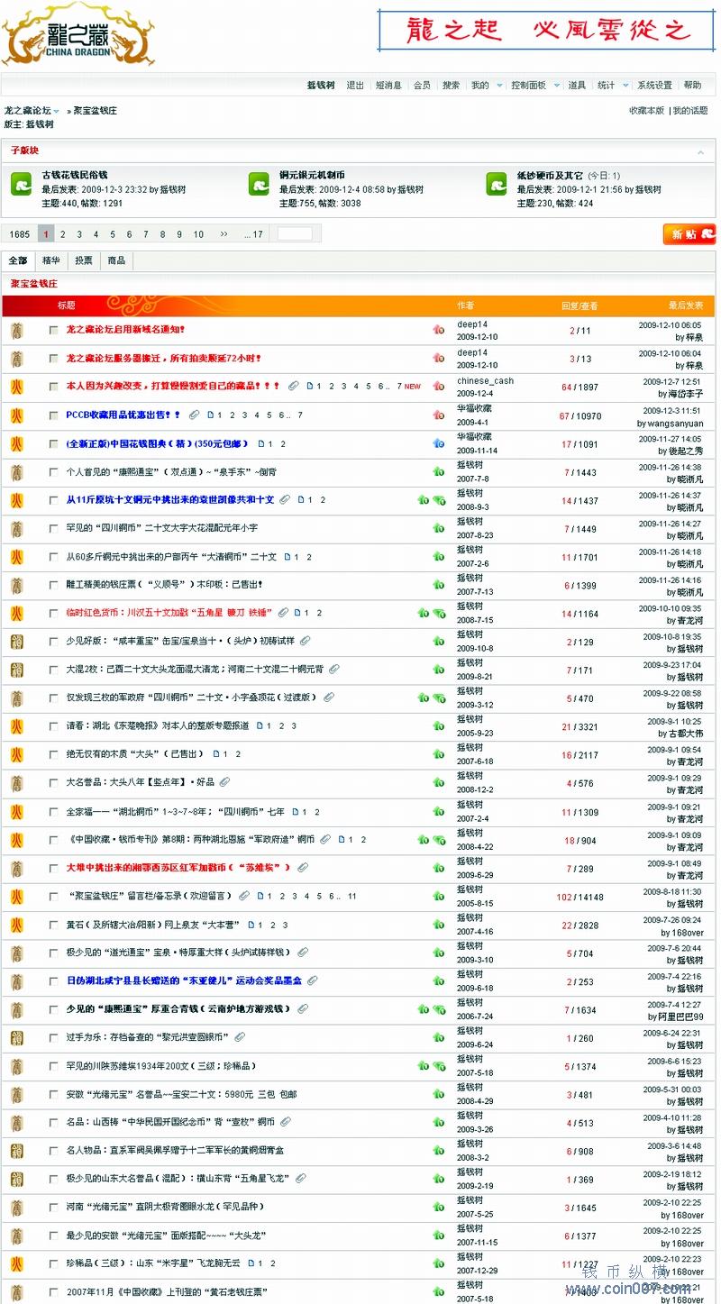This screenshot has height=1304, width=721.
Task: Click the page number input box
Action: pyautogui.click(x=296, y=234)
